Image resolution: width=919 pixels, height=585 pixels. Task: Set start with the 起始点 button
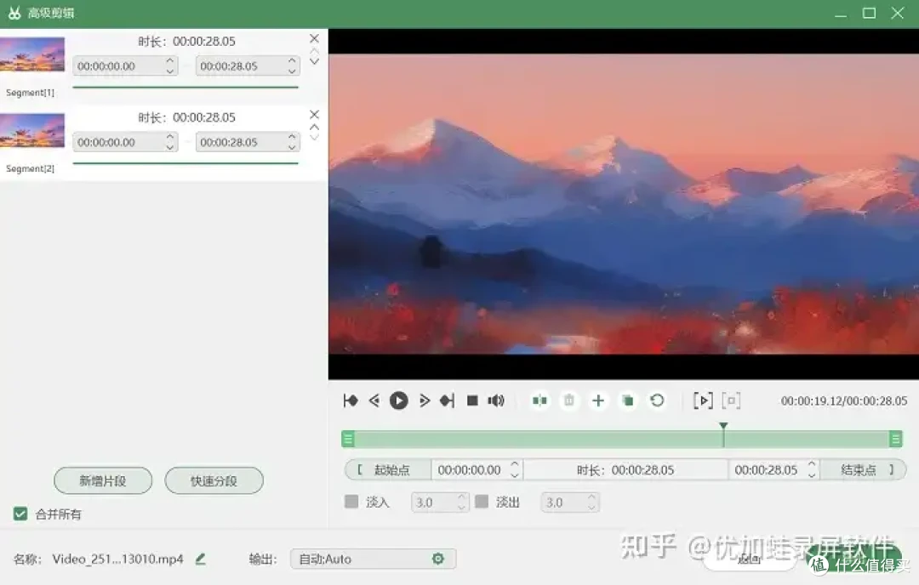[389, 469]
